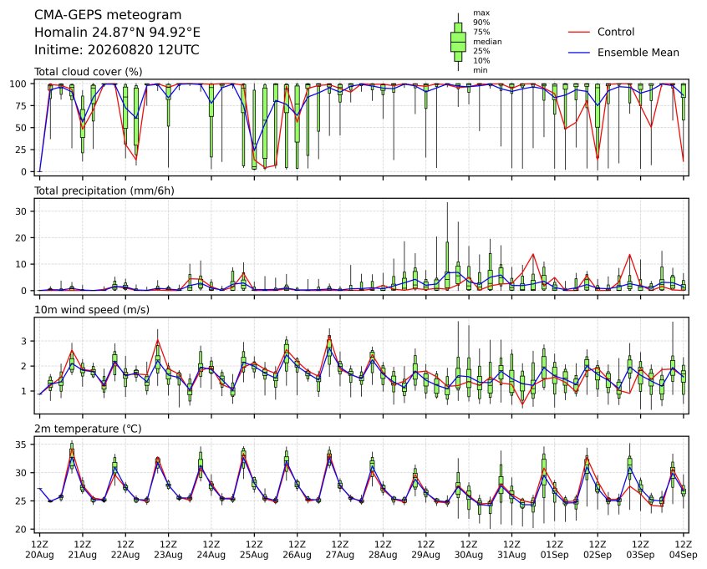Click the '1' tick on wind speed axis
707x569 pixels.
[24, 391]
